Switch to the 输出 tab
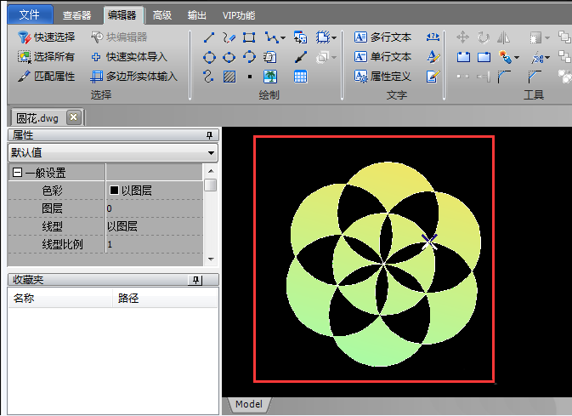The width and height of the screenshot is (572, 416). (197, 15)
